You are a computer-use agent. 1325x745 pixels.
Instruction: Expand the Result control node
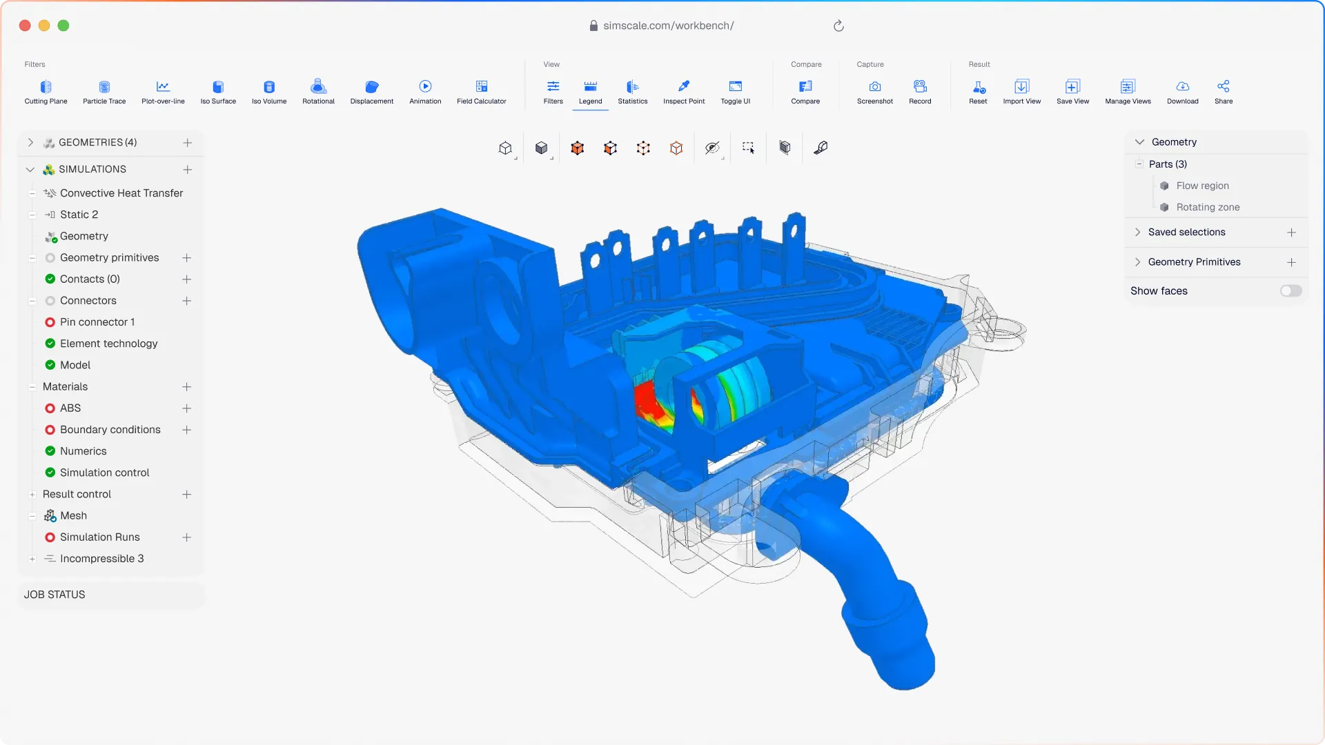click(x=32, y=495)
